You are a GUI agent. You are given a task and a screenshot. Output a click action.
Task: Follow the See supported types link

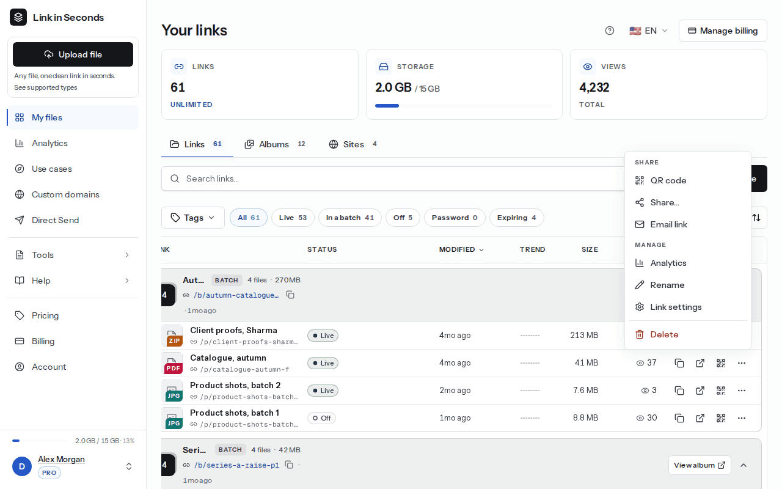pyautogui.click(x=46, y=87)
